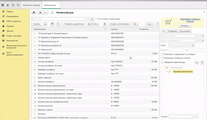Expand price type dropdown arrow
Image resolution: width=207 pixels, height=120 pixels.
tap(187, 45)
